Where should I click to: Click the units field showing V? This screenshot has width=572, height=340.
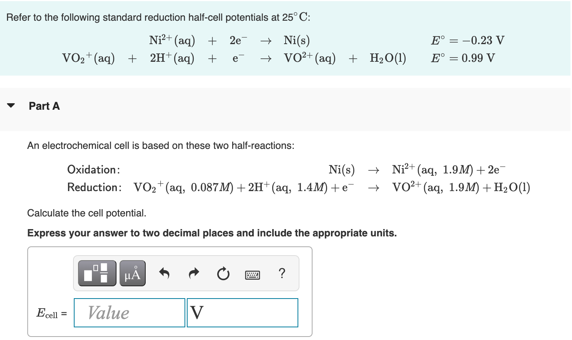(x=242, y=312)
